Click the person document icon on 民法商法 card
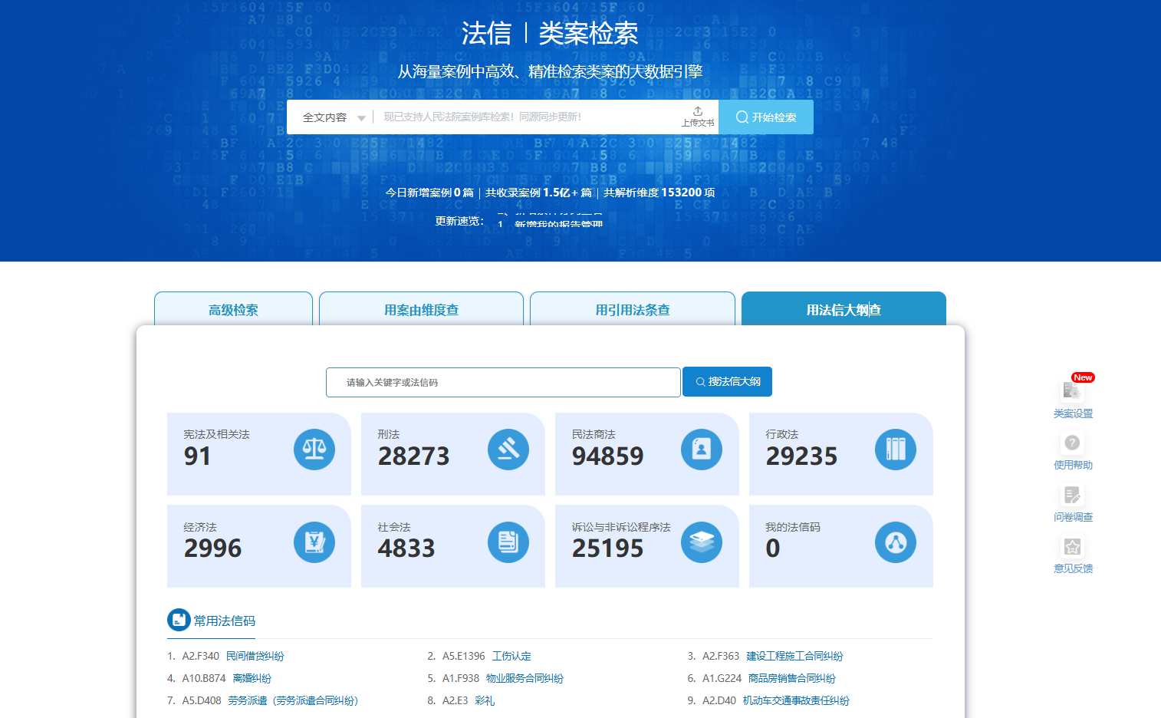Screen dimensions: 1161x718 702,450
